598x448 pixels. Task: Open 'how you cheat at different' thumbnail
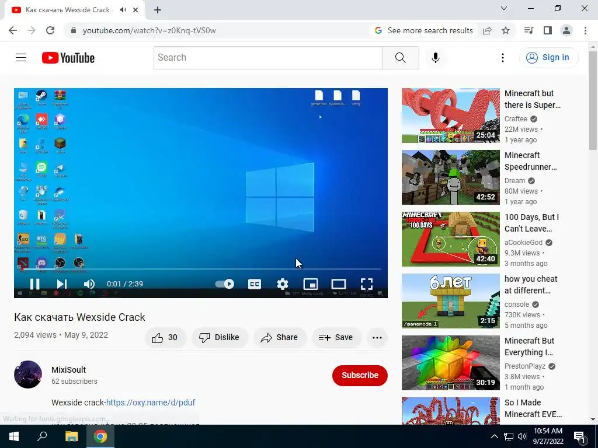pos(450,301)
